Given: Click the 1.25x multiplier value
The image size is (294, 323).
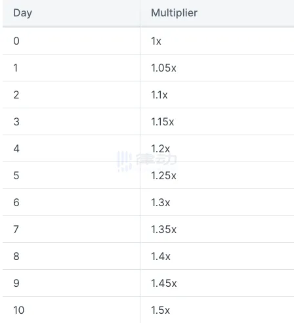Looking at the screenshot, I should point(163,175).
